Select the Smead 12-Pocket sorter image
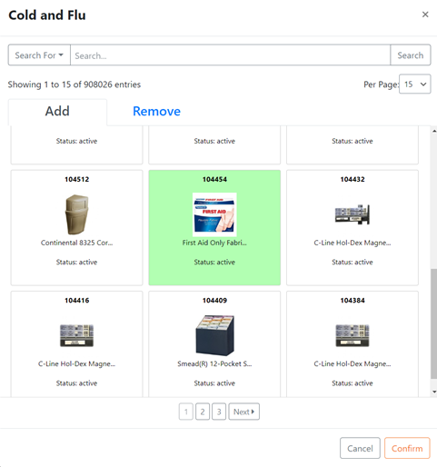The image size is (437, 467). click(214, 335)
